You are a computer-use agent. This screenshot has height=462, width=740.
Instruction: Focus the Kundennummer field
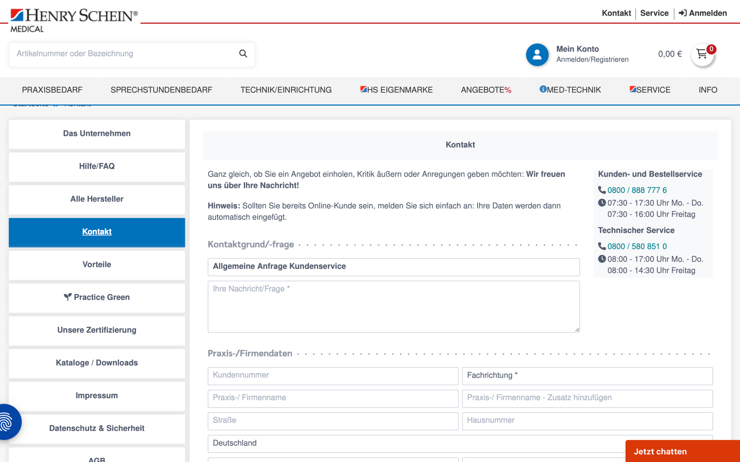[x=333, y=376]
